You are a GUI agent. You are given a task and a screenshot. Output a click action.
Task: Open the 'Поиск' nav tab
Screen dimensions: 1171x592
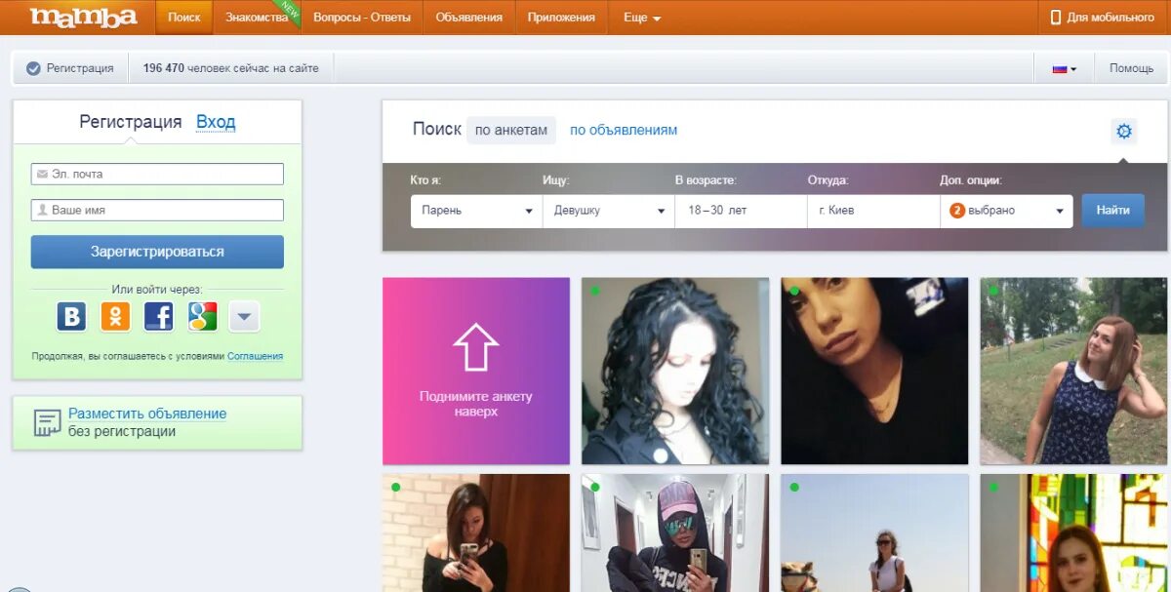tap(184, 18)
